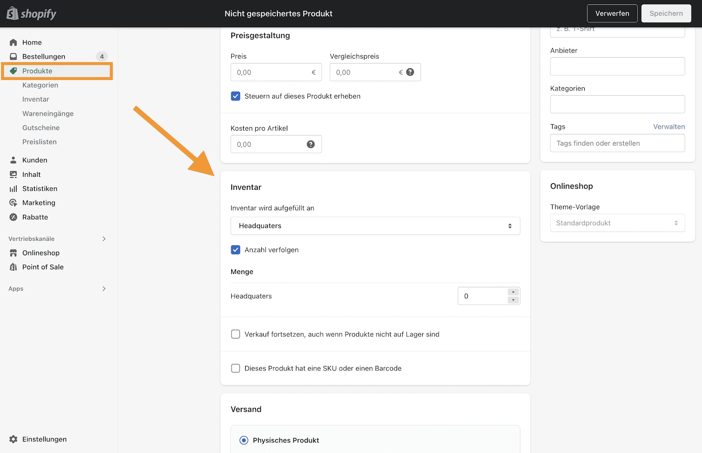
Task: Click the Statistiken bar chart icon
Action: click(14, 189)
